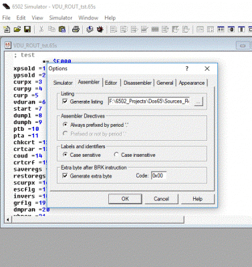Switch to the Appearance tab
Screen dimensions: 252x267
[192, 83]
